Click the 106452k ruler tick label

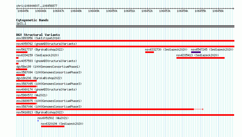coord(147,11)
